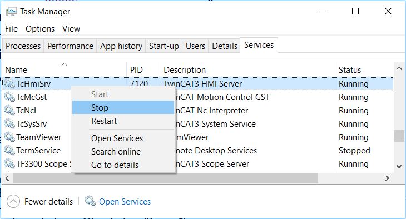Switch to the Processes tab
Screen dimensions: 406x219
(23, 46)
